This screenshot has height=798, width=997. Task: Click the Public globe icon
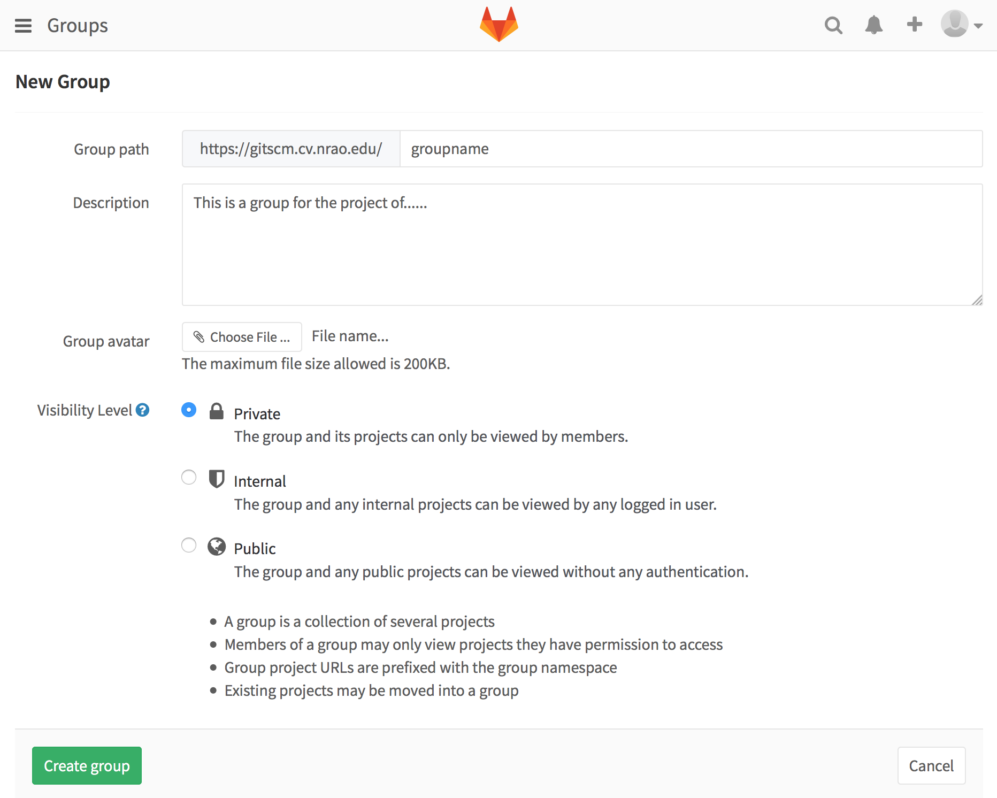[216, 547]
